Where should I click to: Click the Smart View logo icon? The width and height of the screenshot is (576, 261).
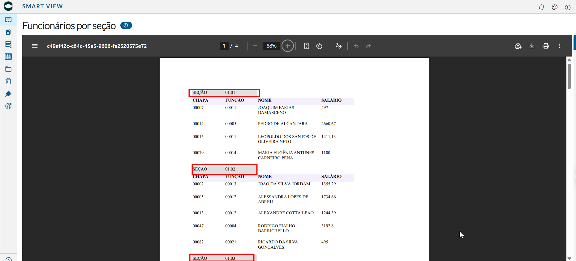coord(8,6)
